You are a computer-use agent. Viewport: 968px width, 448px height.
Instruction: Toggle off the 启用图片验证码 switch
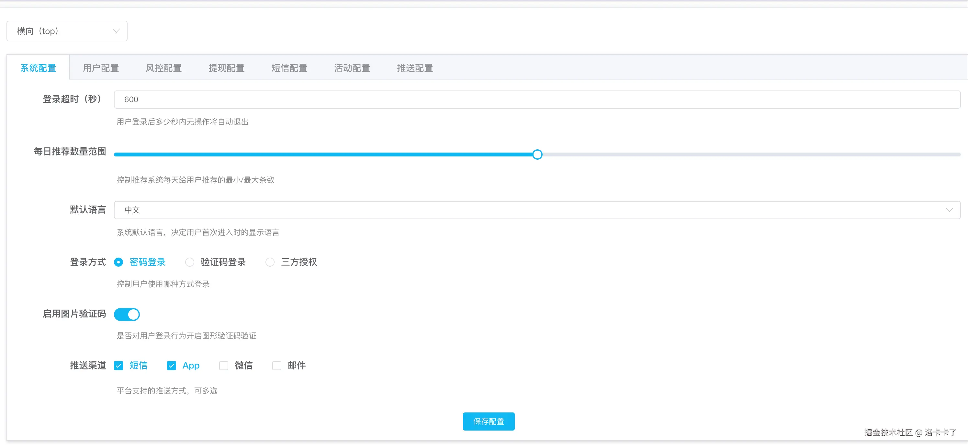tap(127, 315)
